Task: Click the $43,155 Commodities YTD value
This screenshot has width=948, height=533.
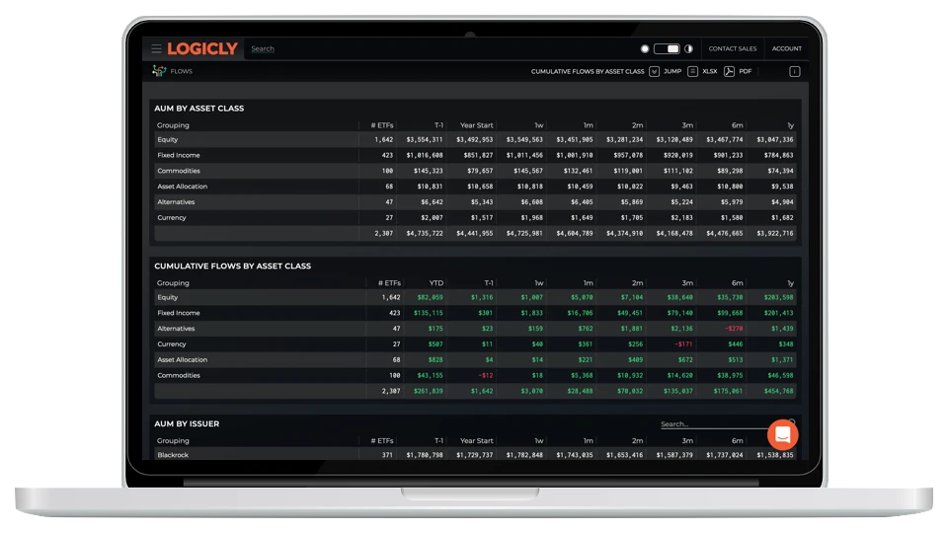Action: tap(430, 376)
